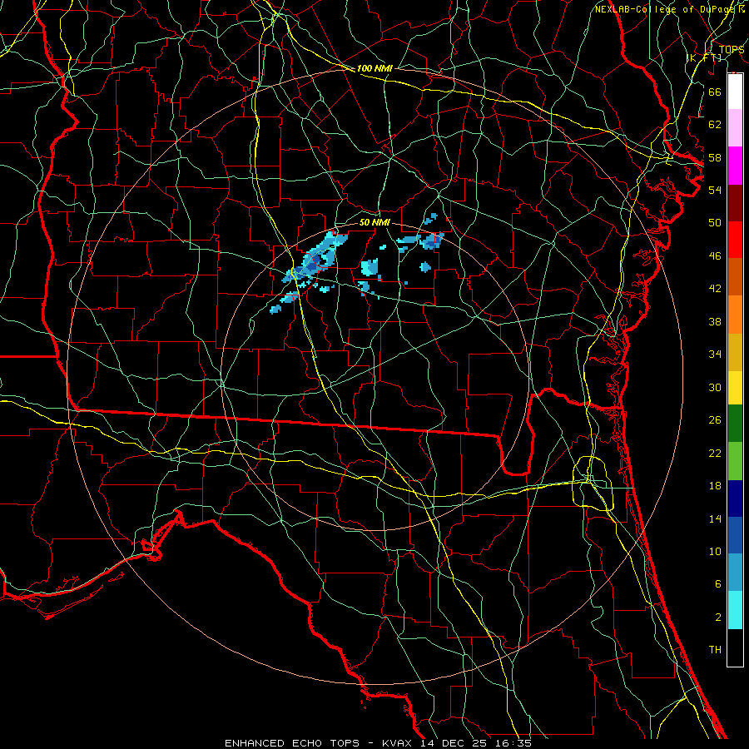Click the 100 NMI range ring label
Image resolution: width=749 pixels, height=749 pixels.
click(374, 69)
